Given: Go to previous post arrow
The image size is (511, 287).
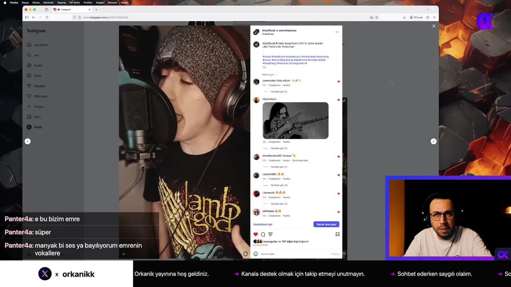Looking at the screenshot, I should coord(28,141).
